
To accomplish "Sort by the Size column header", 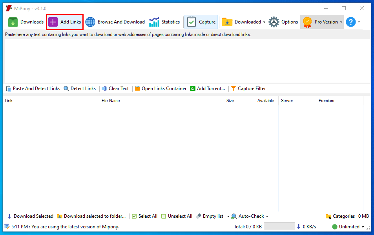I will coord(239,101).
